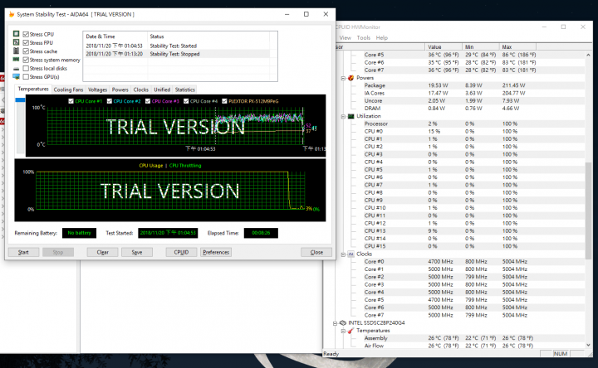Collapse the Utilization node in HWMonitor
Screen dimensions: 598x368
click(343, 117)
